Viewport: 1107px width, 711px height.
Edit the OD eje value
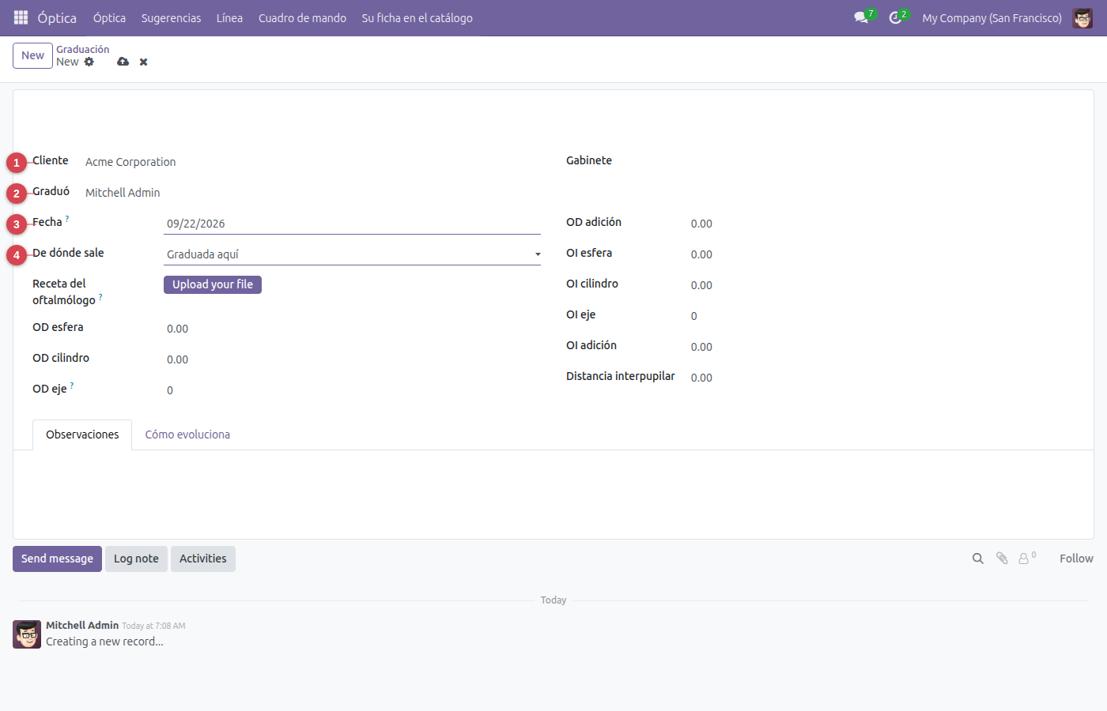[352, 390]
